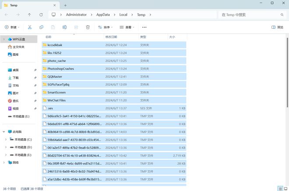Collapse the This PC tree node

tap(4, 132)
